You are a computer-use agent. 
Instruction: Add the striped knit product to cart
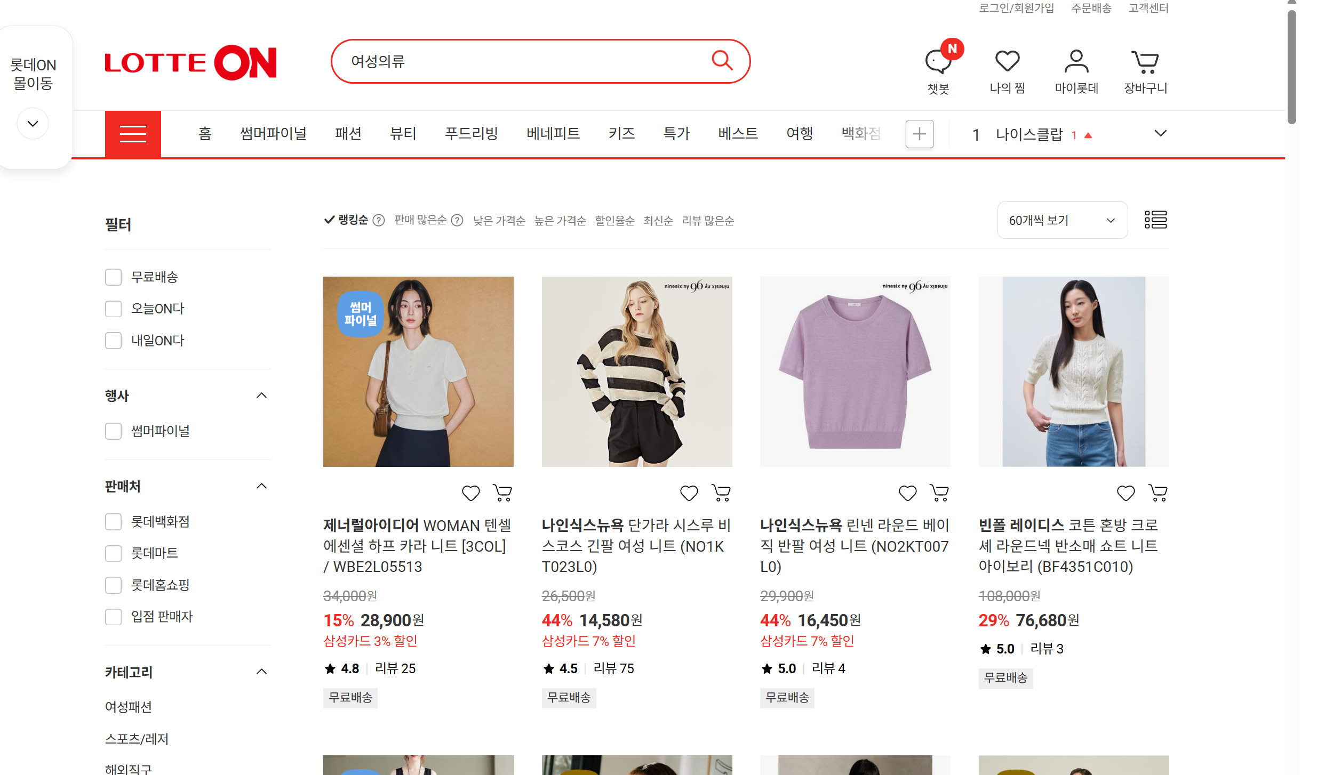(721, 493)
